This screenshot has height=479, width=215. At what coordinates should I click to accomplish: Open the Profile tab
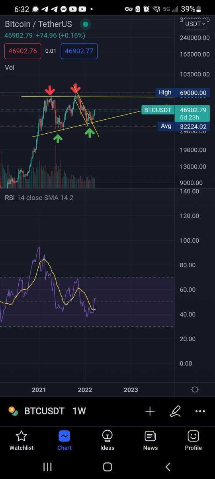pos(193,440)
